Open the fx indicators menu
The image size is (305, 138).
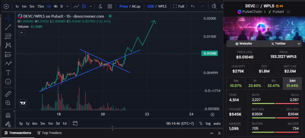(x=100, y=6)
